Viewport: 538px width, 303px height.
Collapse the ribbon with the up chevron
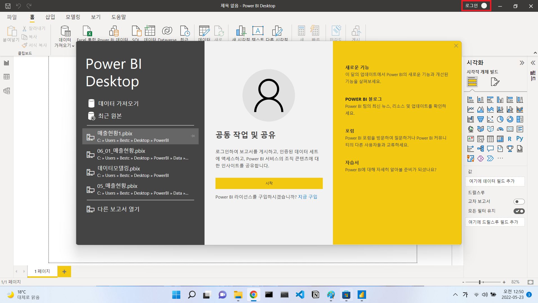click(535, 53)
